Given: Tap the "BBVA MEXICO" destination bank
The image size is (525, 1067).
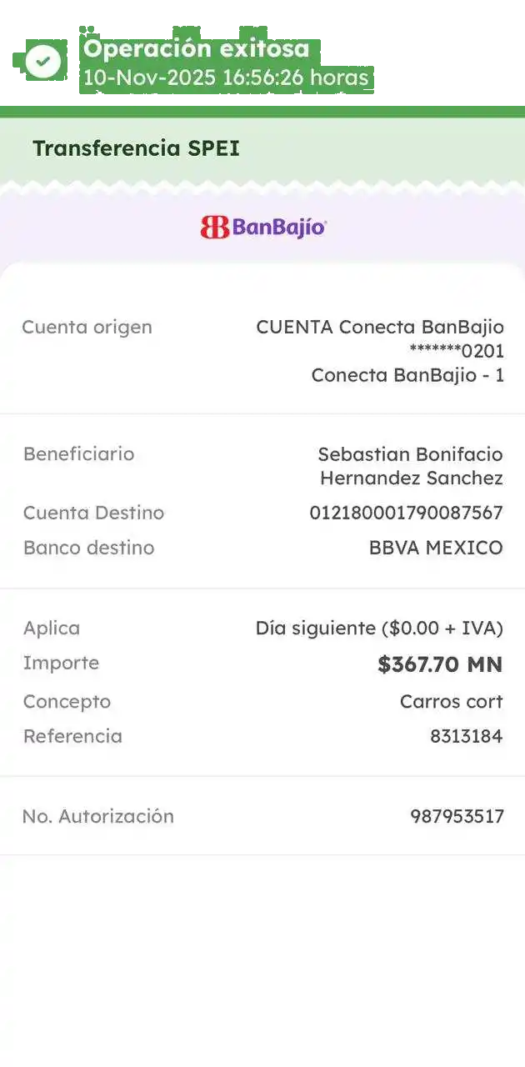Looking at the screenshot, I should point(435,548).
